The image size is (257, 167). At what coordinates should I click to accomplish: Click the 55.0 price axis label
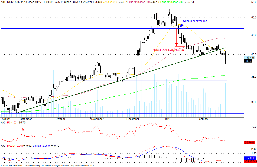click(x=254, y=2)
